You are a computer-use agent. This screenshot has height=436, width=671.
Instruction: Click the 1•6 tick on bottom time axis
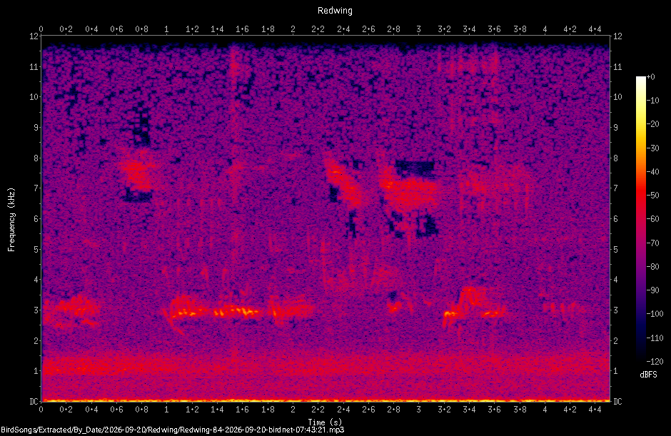click(242, 410)
